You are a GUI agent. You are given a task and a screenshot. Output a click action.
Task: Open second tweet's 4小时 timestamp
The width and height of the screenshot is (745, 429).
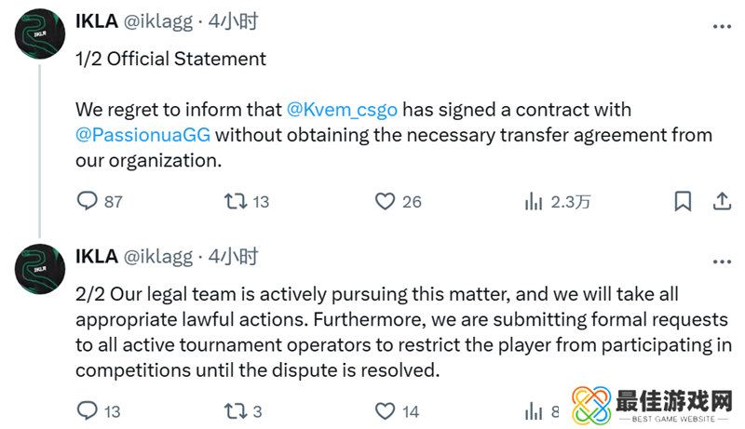[x=233, y=257]
